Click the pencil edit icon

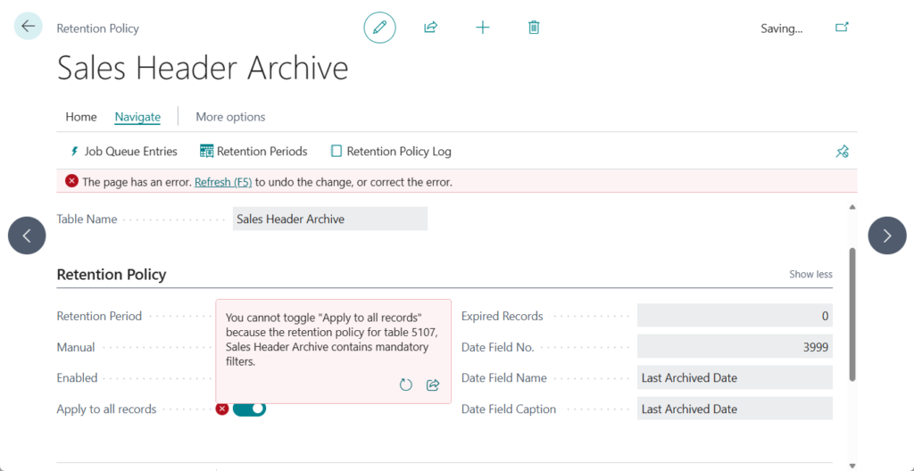coord(379,28)
